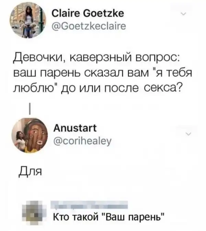Open the Anustart display name
The image size is (206, 231).
click(75, 128)
